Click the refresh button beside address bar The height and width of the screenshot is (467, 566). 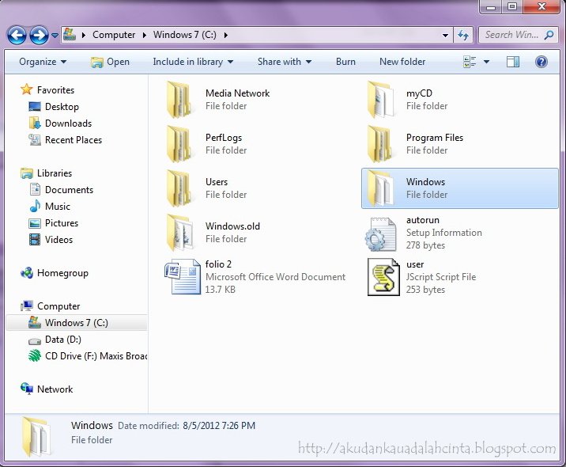pos(464,35)
